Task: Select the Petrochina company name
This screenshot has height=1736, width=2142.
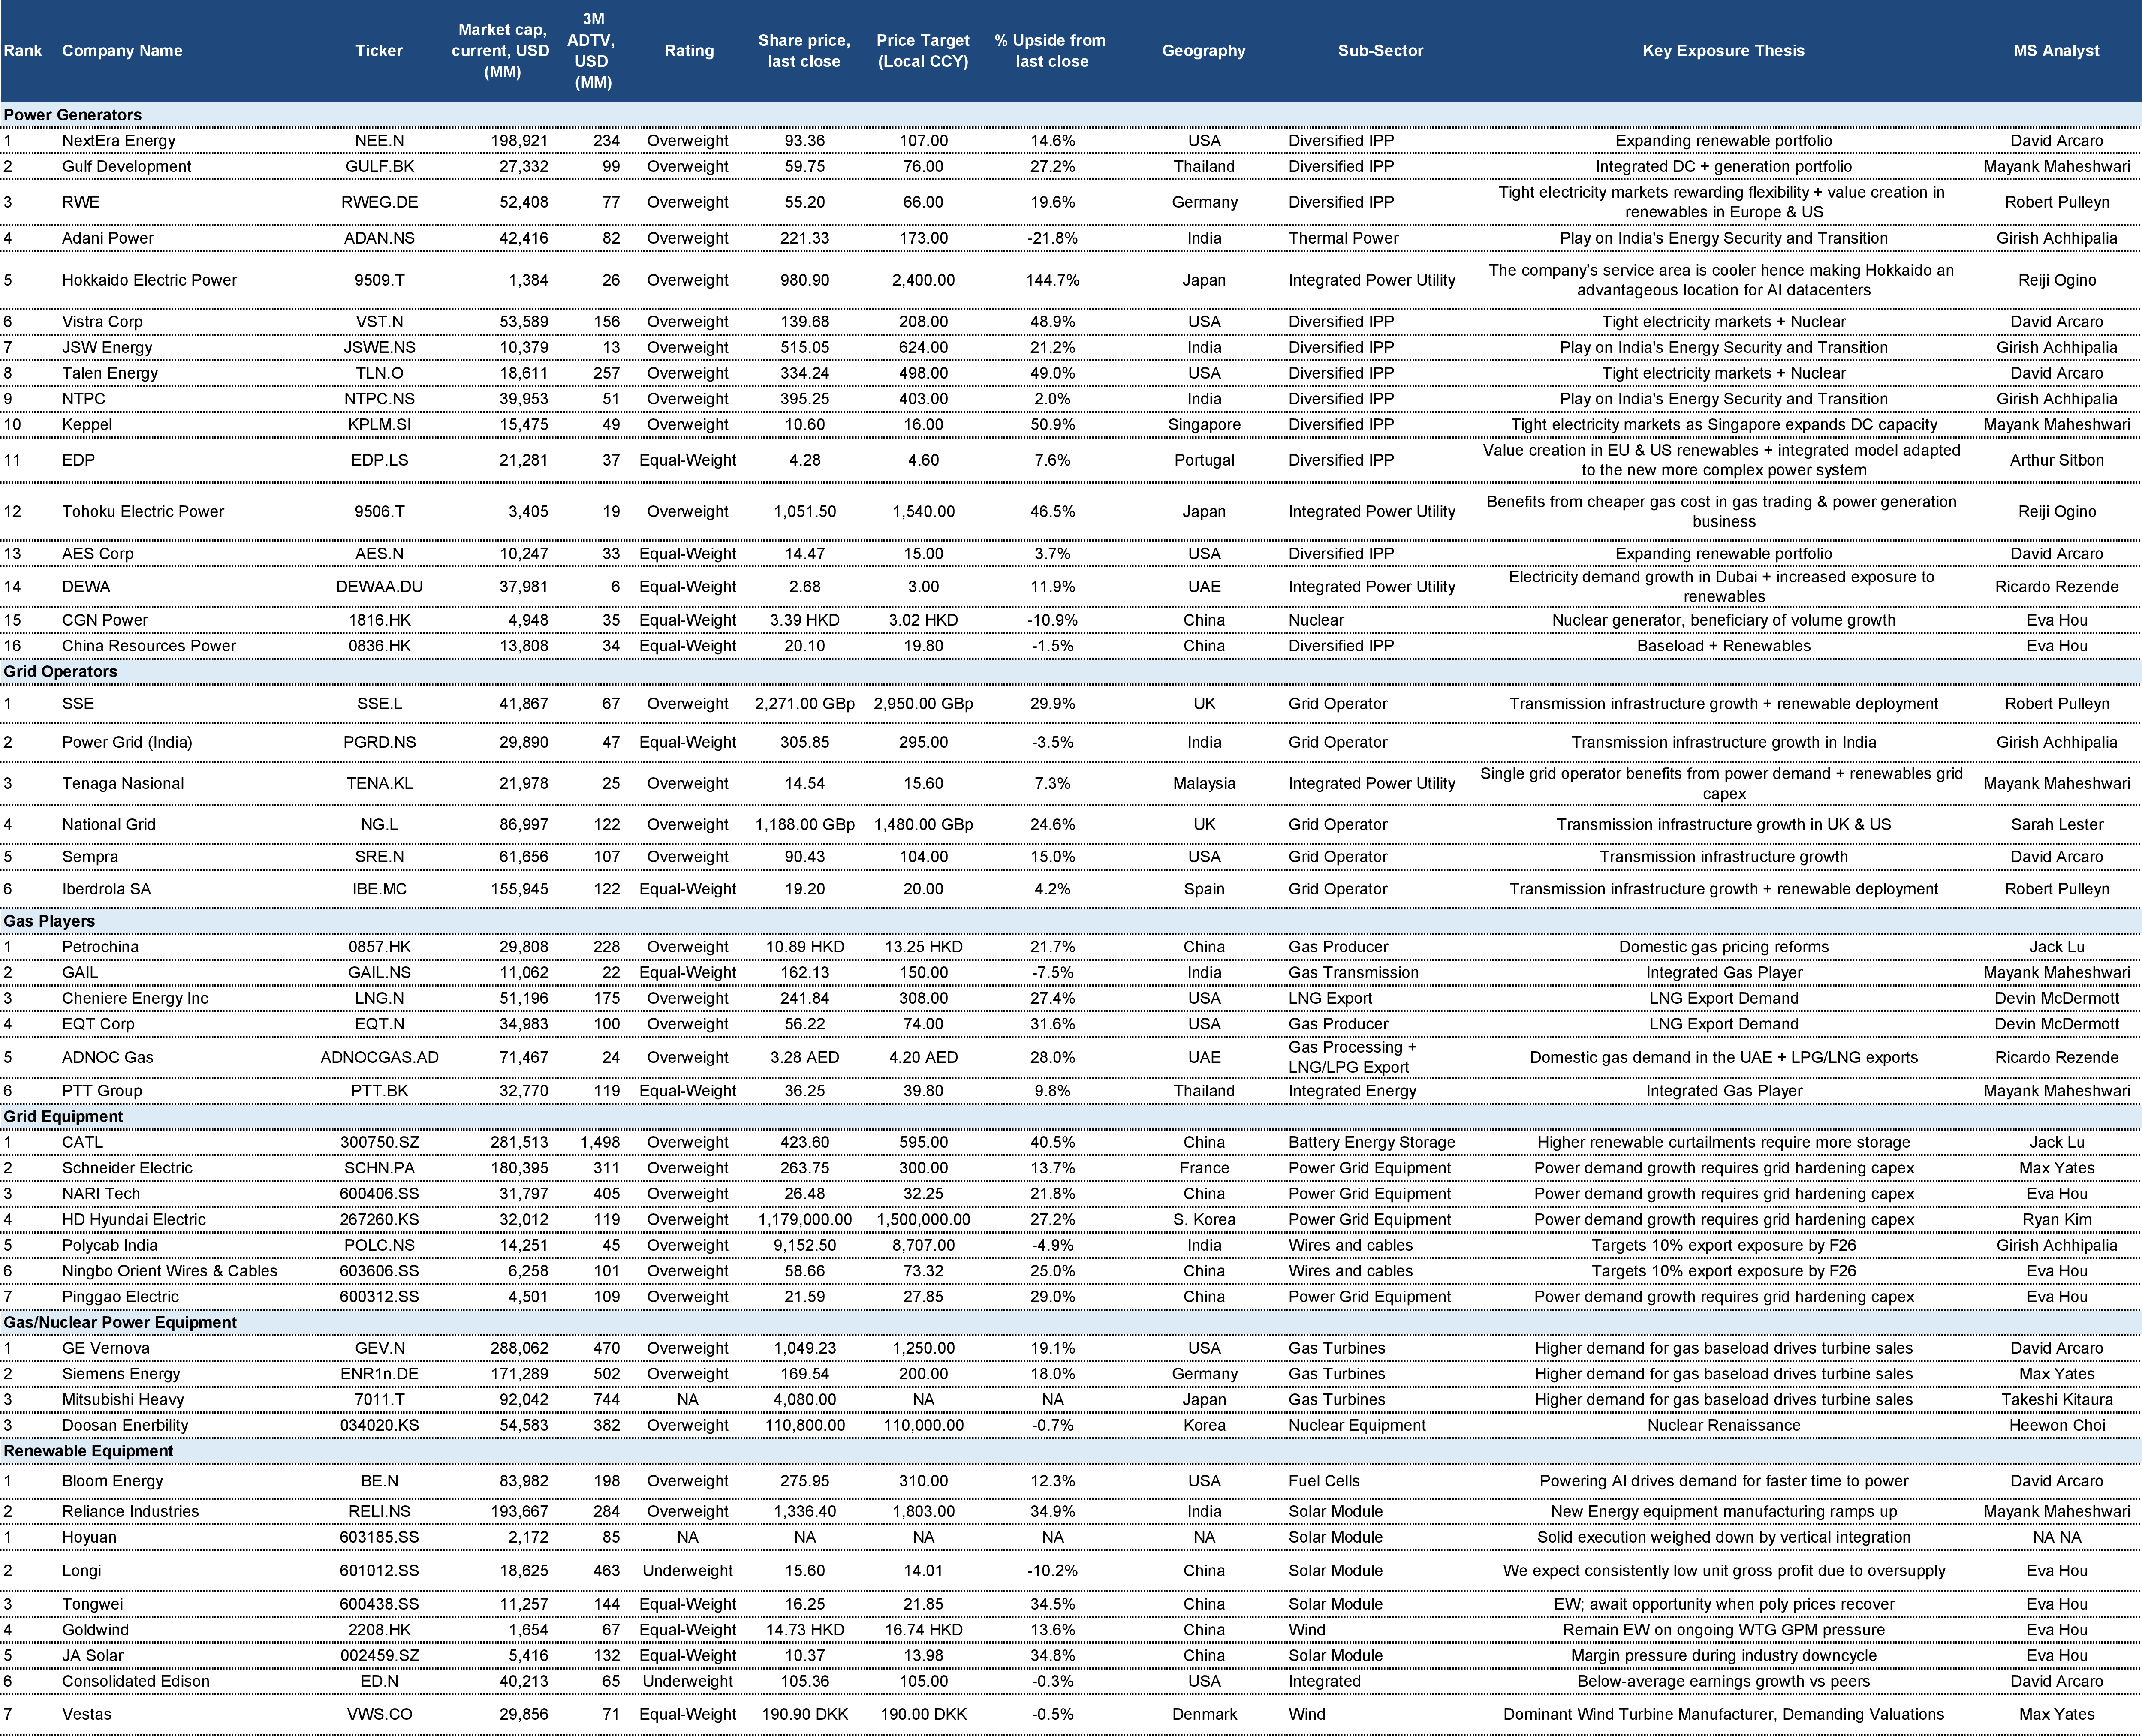Action: click(x=100, y=947)
